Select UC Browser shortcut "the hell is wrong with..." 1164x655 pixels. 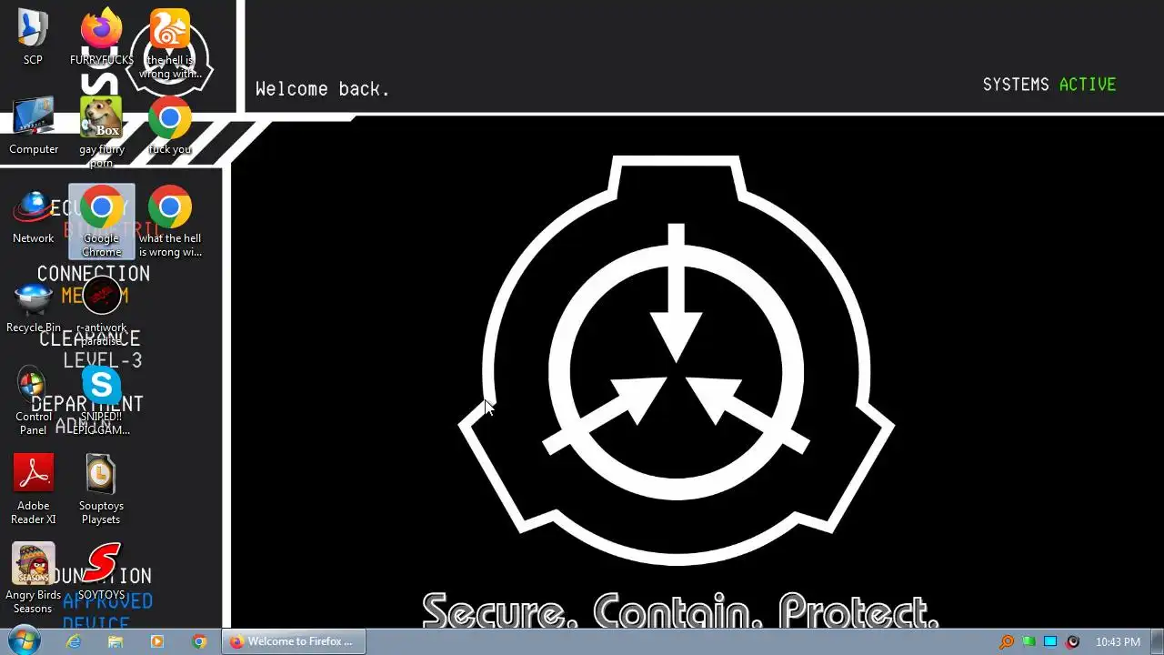click(x=169, y=44)
